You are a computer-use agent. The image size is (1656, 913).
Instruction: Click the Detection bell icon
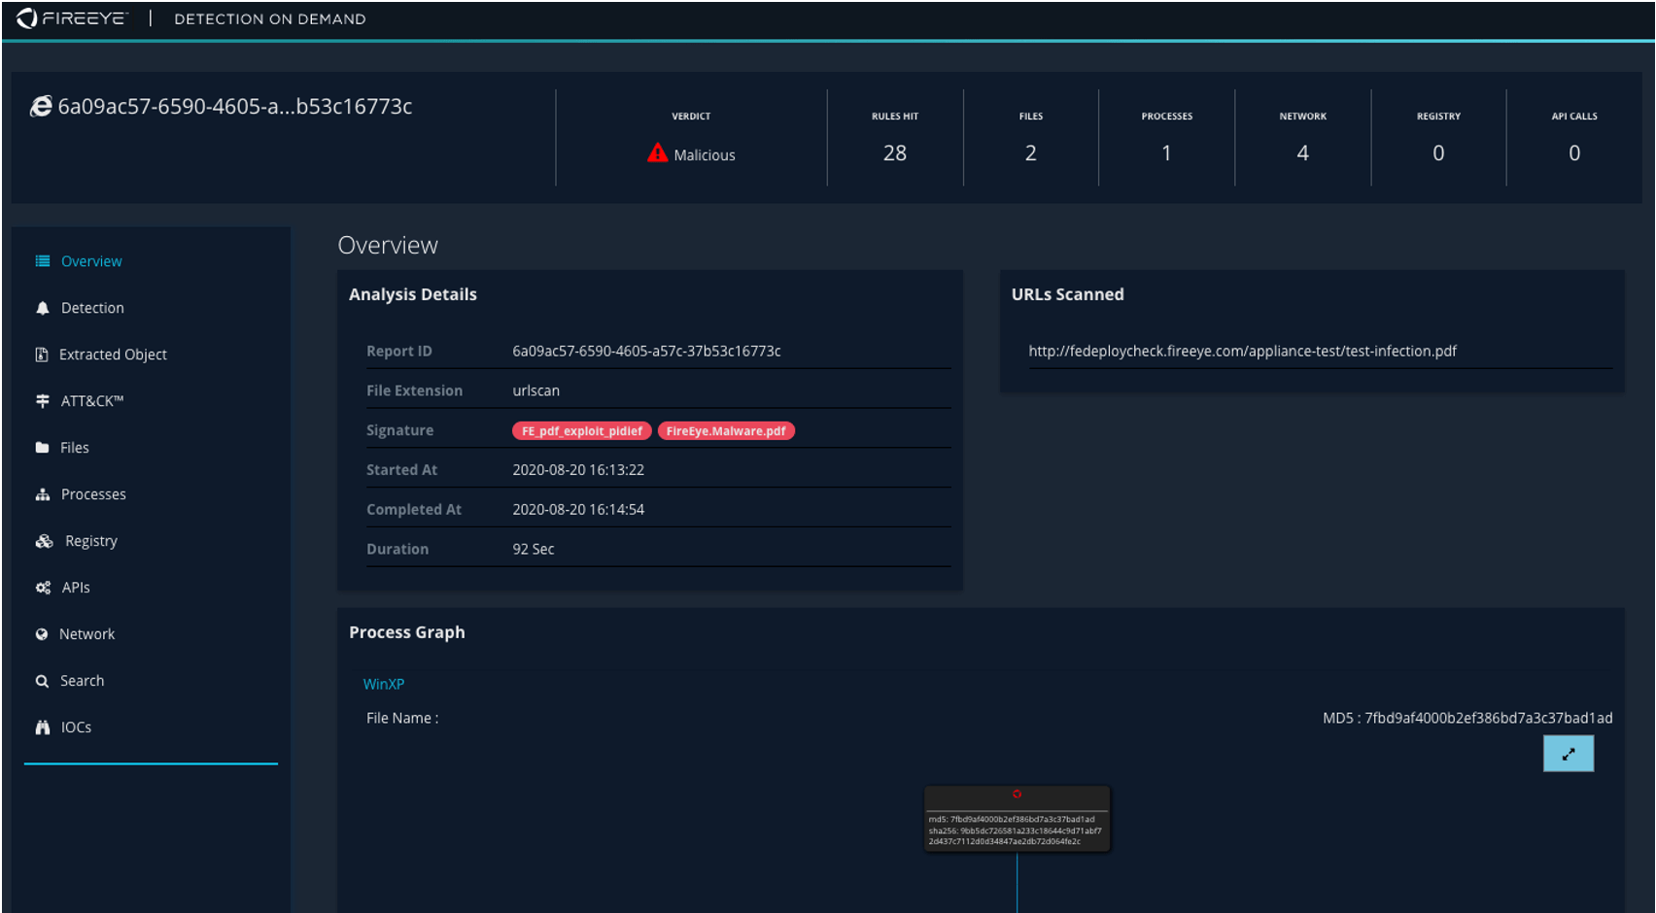tap(43, 308)
